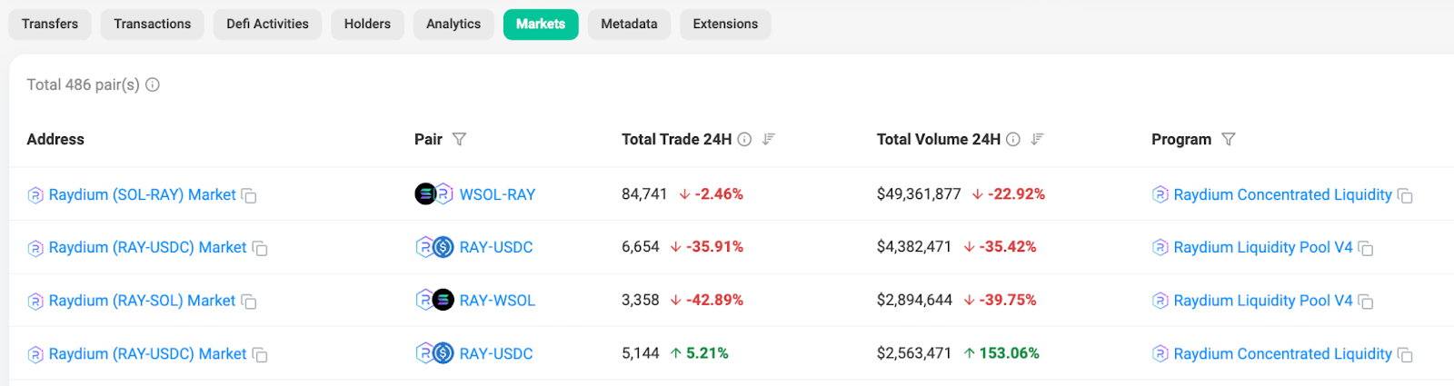Copy the Raydium (RAY-SOL) Market address

(x=249, y=302)
